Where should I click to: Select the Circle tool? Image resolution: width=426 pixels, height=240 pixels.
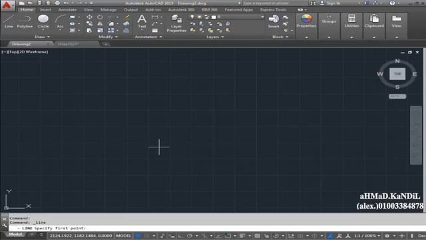click(x=43, y=22)
